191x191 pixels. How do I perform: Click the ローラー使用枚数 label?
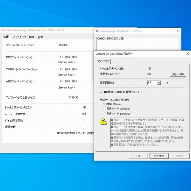[x=16, y=114]
